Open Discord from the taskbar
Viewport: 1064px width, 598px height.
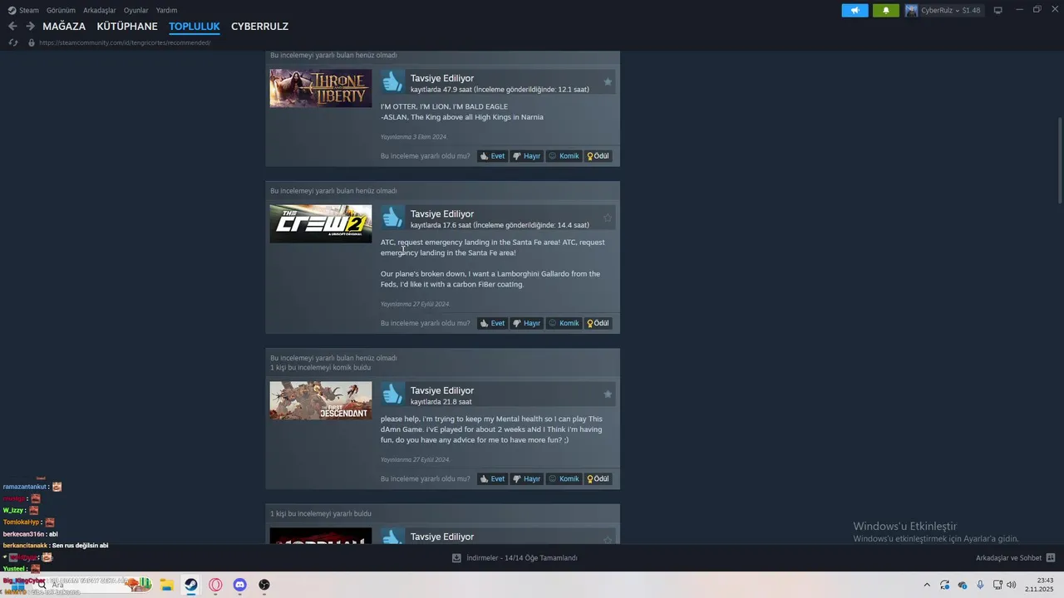[x=240, y=585]
